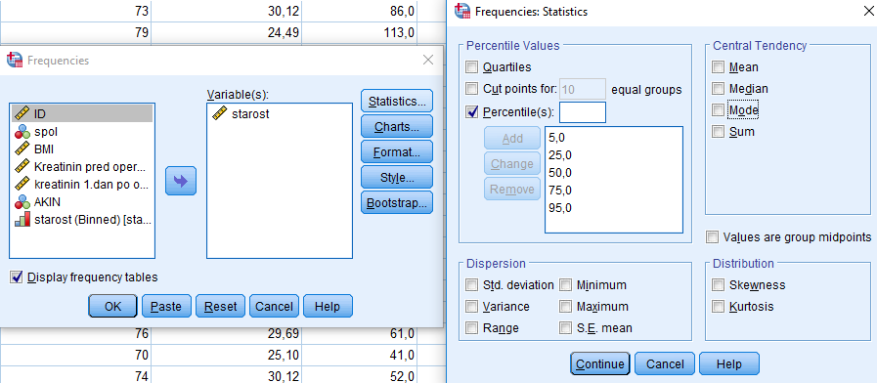Open the Charts... options
Image resolution: width=877 pixels, height=383 pixels.
tap(397, 127)
